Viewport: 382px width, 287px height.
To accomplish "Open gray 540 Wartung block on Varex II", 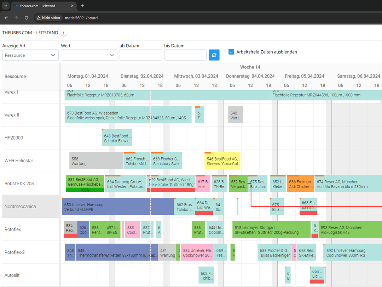I will click(235, 115).
